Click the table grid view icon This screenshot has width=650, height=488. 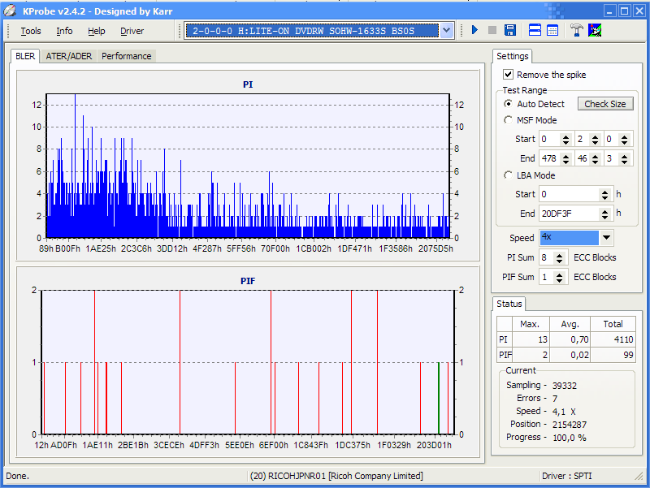[x=552, y=30]
